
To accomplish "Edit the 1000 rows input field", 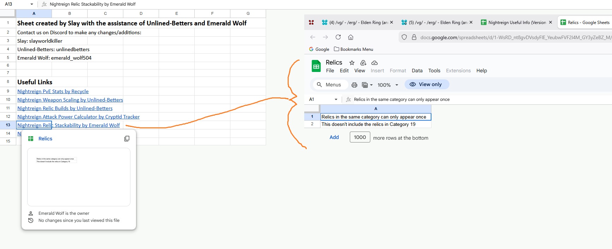I will [x=360, y=137].
